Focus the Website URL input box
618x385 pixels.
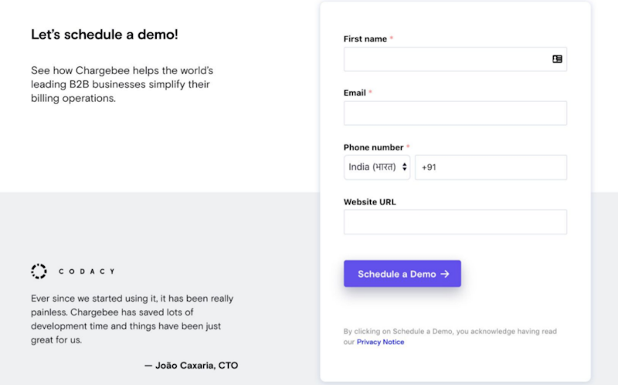point(455,222)
